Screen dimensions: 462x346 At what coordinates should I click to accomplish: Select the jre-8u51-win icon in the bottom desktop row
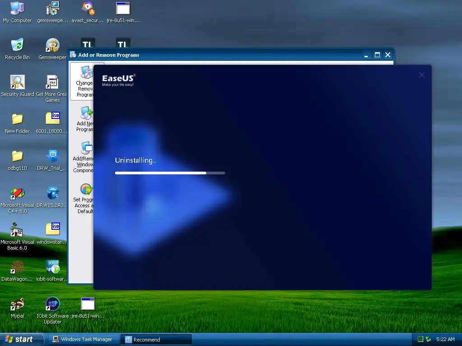88,308
